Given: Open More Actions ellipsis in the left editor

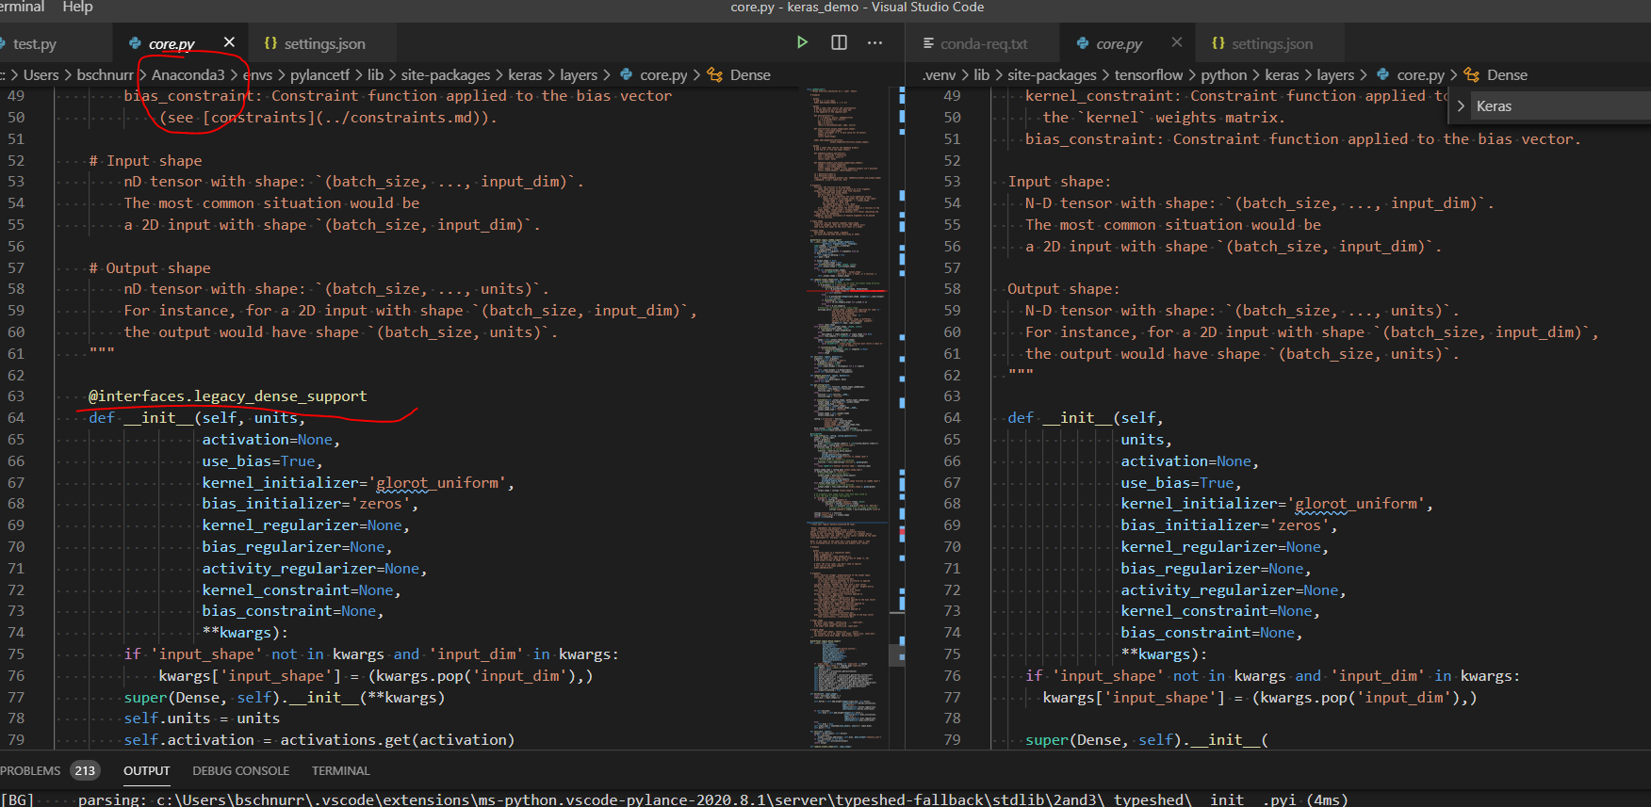Looking at the screenshot, I should (x=875, y=42).
